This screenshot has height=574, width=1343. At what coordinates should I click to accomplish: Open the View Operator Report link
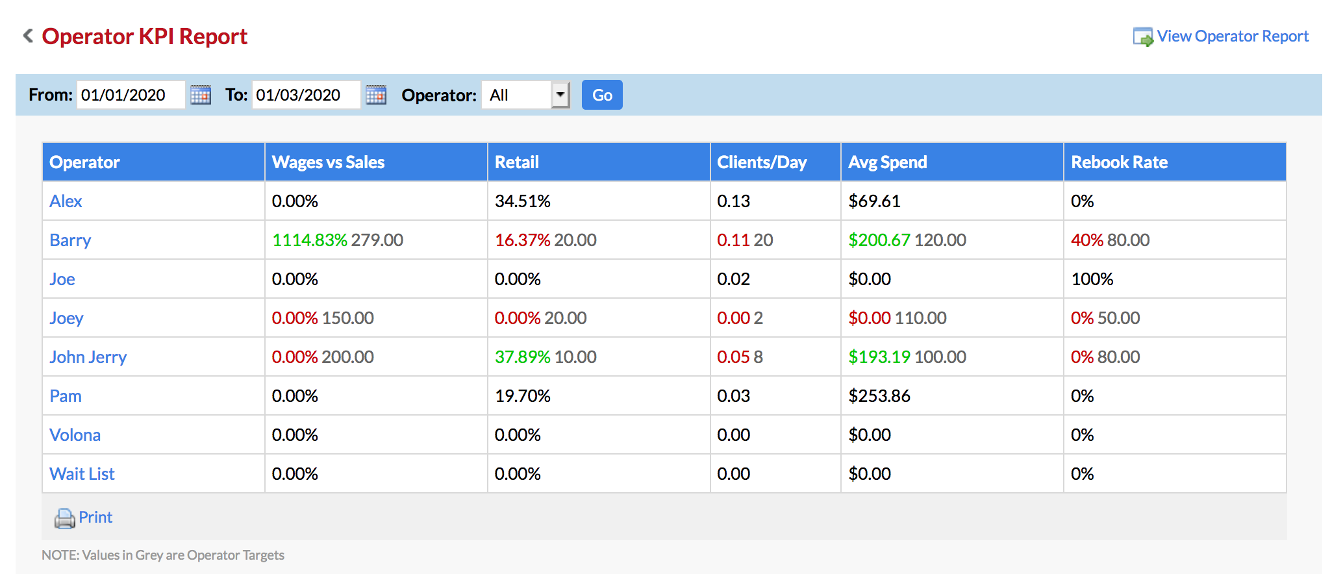pos(1233,36)
